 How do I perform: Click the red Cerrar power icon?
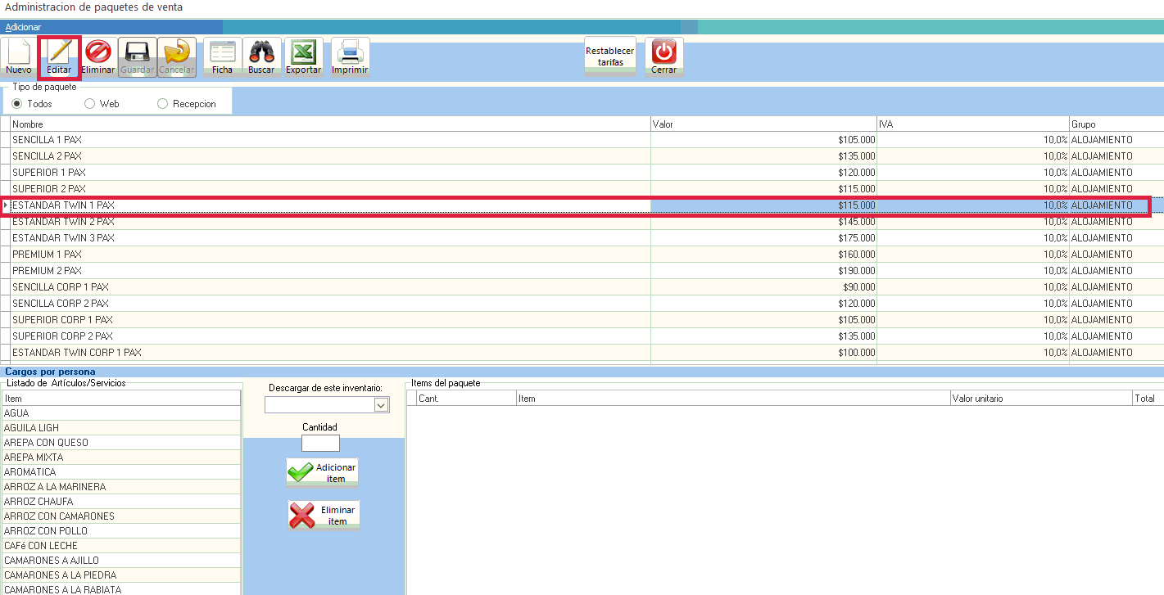tap(664, 53)
